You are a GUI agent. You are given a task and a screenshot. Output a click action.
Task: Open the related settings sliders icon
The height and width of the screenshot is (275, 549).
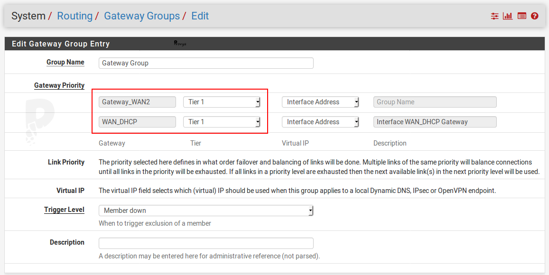click(494, 16)
